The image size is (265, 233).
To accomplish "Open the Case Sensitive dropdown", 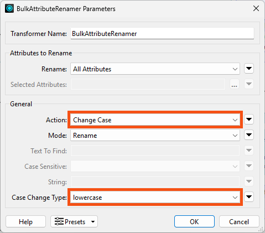I will point(155,166).
